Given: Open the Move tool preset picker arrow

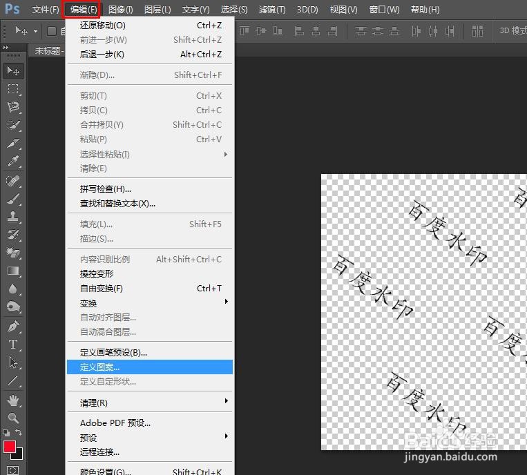Looking at the screenshot, I should click(35, 32).
